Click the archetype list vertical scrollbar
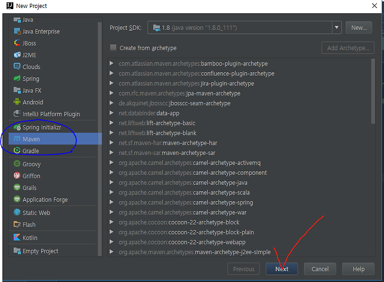 373,91
